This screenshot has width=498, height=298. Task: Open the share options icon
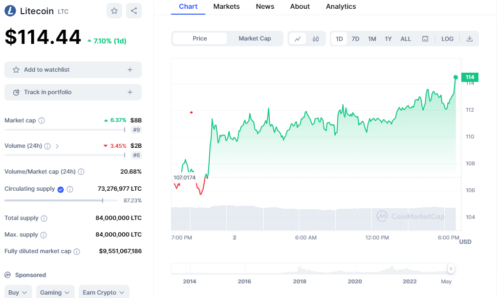coord(134,11)
